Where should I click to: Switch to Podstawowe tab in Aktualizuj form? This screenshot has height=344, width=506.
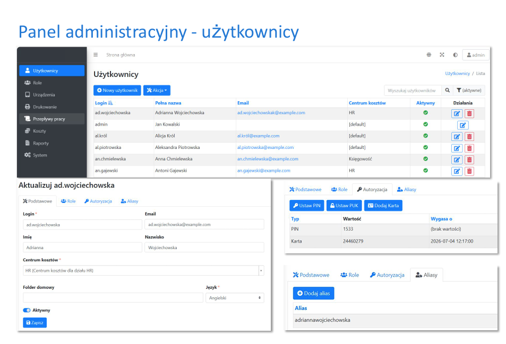click(38, 201)
